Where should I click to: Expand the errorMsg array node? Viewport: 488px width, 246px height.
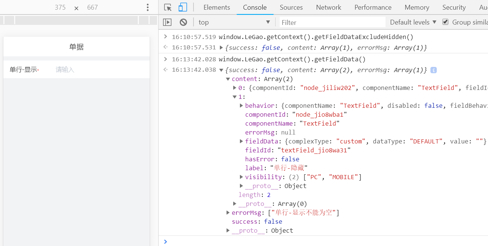pos(228,213)
